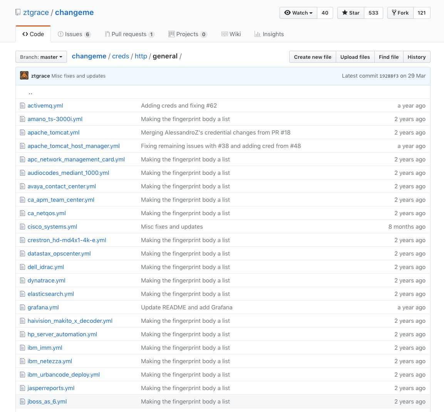This screenshot has height=412, width=444.
Task: Open commit 'Adding creds and fixing #62'
Action: (179, 106)
